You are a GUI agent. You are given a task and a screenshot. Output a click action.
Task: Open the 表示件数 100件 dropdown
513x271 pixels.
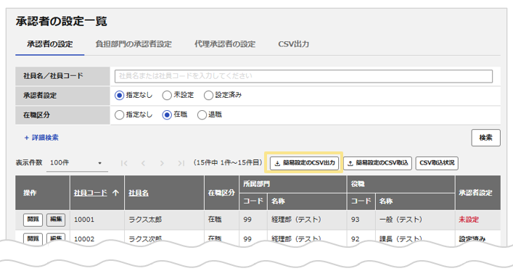[x=77, y=163]
